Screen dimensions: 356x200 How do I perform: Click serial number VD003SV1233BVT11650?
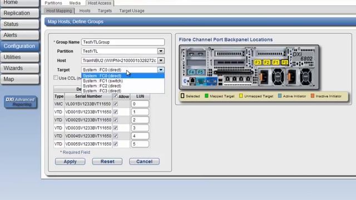88,128
